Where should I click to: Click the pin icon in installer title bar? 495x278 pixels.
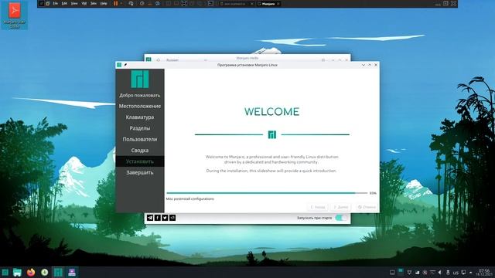point(125,65)
